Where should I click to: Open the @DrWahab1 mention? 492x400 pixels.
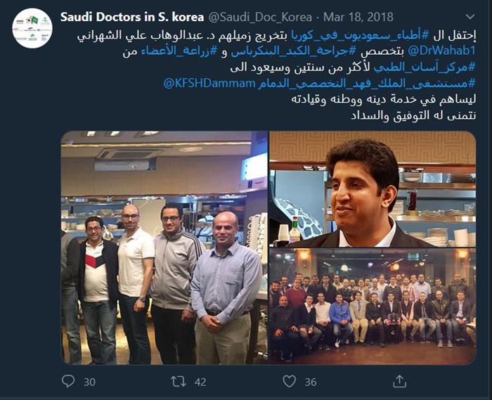coord(442,51)
